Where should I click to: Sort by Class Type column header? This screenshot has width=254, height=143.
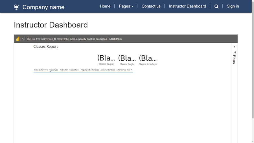tap(54, 70)
